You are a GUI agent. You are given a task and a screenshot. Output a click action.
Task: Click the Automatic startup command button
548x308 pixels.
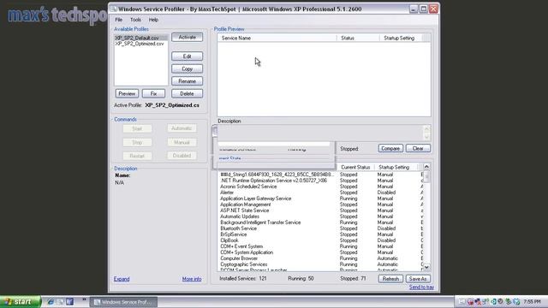tap(182, 128)
